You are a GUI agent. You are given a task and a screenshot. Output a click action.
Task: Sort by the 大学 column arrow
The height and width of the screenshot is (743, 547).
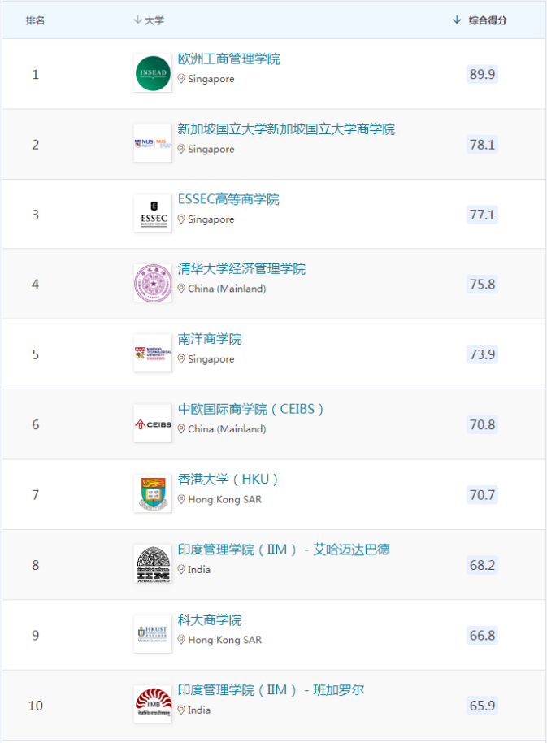coord(138,20)
